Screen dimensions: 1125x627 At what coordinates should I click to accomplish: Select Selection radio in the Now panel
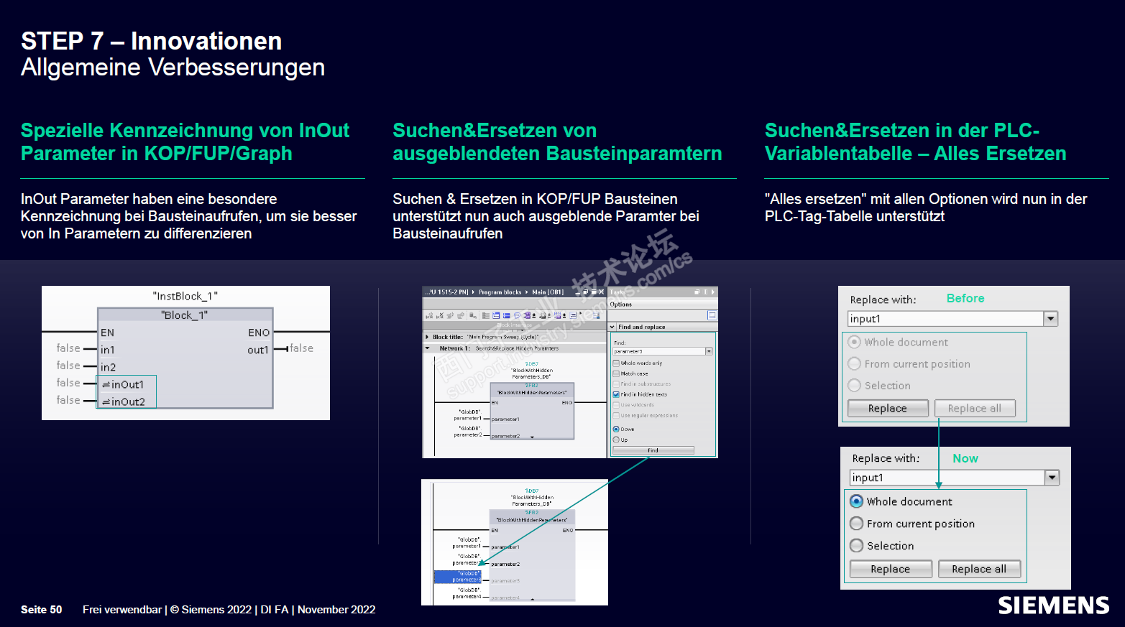(x=856, y=546)
